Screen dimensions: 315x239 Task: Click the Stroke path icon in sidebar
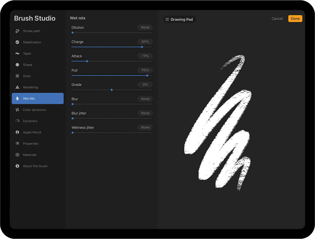click(x=17, y=31)
